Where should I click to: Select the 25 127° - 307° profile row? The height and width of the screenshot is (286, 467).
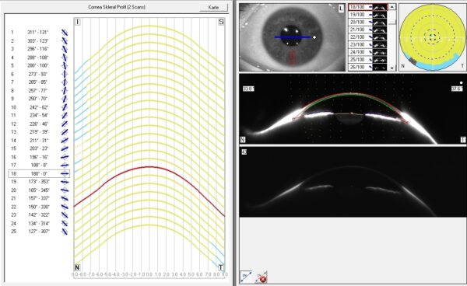coord(39,232)
